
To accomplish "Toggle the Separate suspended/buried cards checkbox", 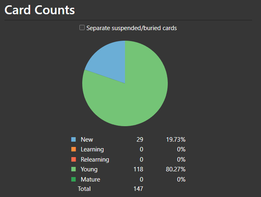I will click(x=82, y=28).
